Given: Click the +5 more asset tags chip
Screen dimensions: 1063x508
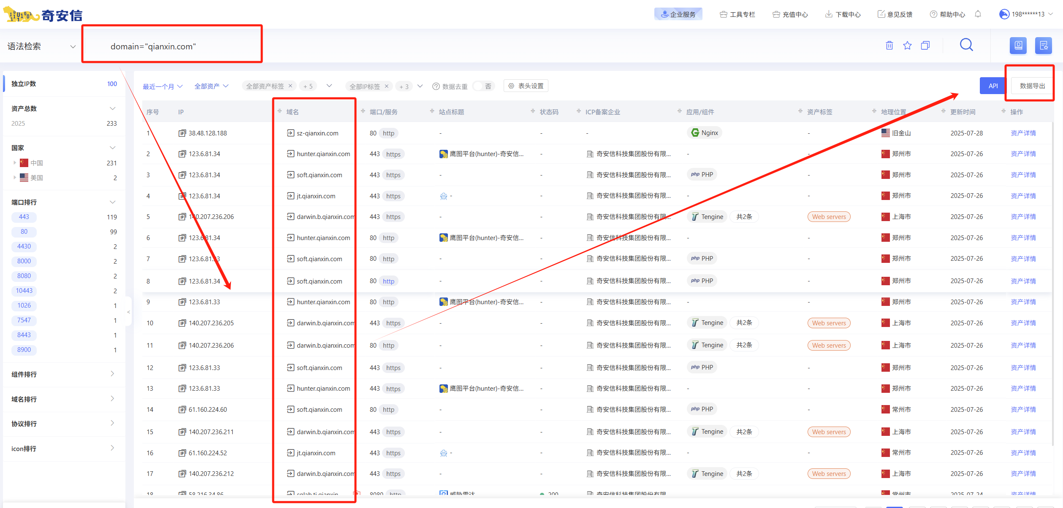Looking at the screenshot, I should [x=308, y=86].
